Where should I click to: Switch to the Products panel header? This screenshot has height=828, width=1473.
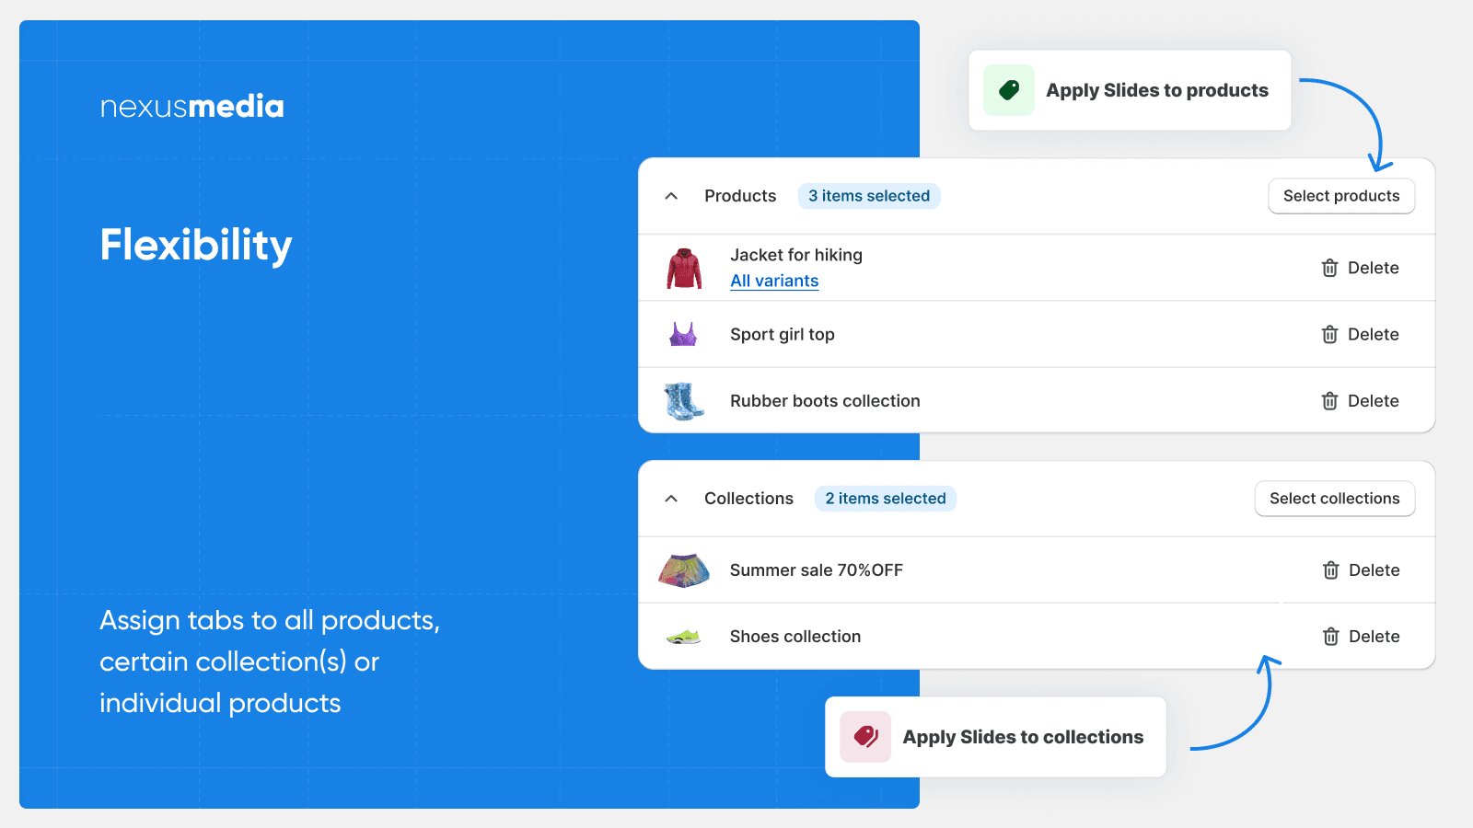pyautogui.click(x=740, y=196)
